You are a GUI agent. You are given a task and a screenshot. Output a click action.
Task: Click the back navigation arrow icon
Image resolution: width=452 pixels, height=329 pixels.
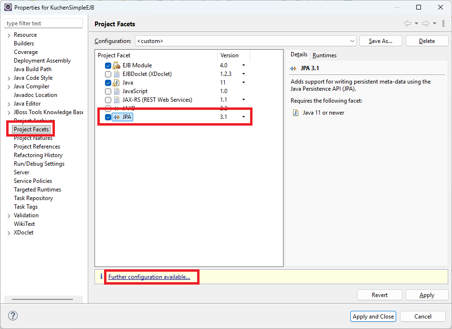click(407, 23)
